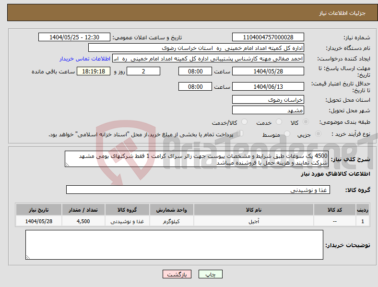Viewport: 378px width, 287px height.
Task: Click the جزئیات اطلاعات نیاز header title
Action: [343, 13]
